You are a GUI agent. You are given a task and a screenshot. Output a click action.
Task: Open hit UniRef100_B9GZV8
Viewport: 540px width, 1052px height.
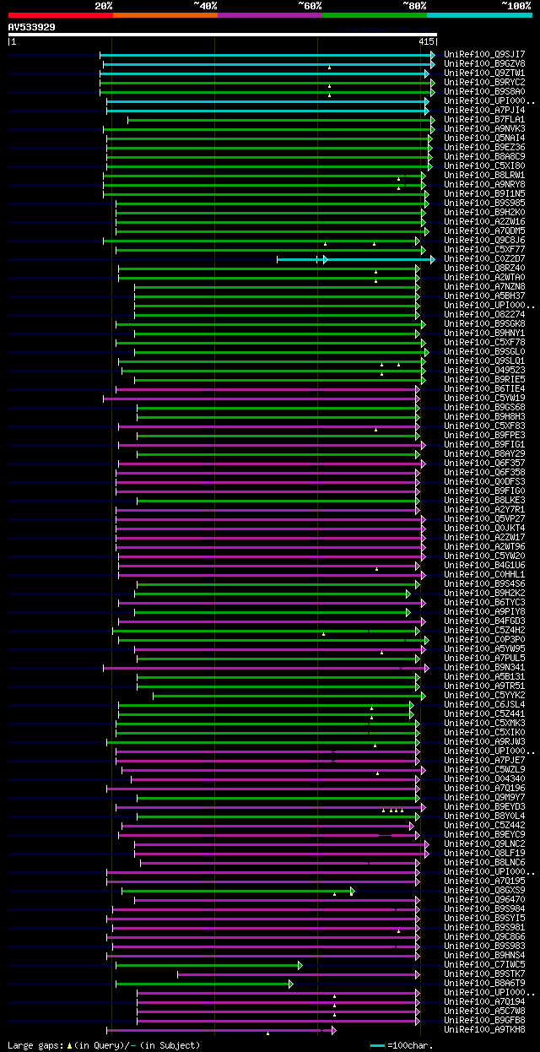point(484,63)
